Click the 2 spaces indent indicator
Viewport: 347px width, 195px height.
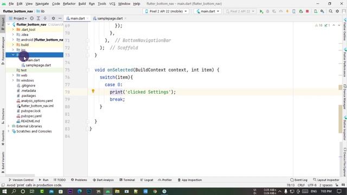(x=326, y=185)
